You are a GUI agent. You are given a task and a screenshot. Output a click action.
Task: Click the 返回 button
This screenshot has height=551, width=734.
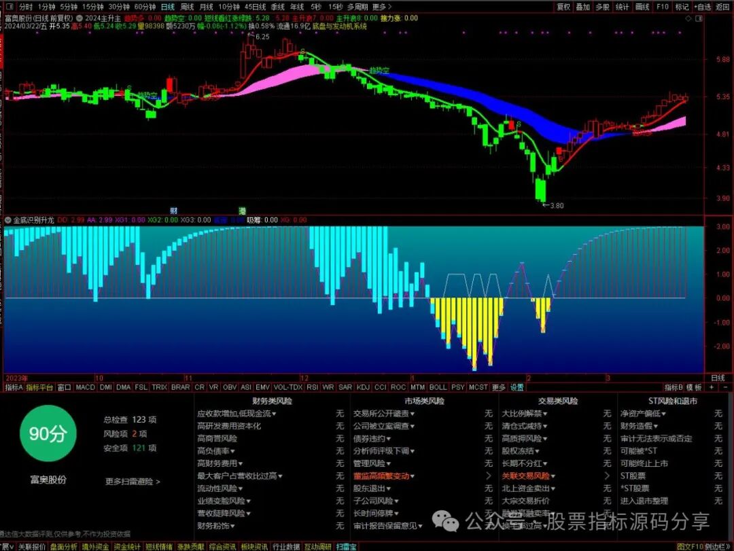722,7
